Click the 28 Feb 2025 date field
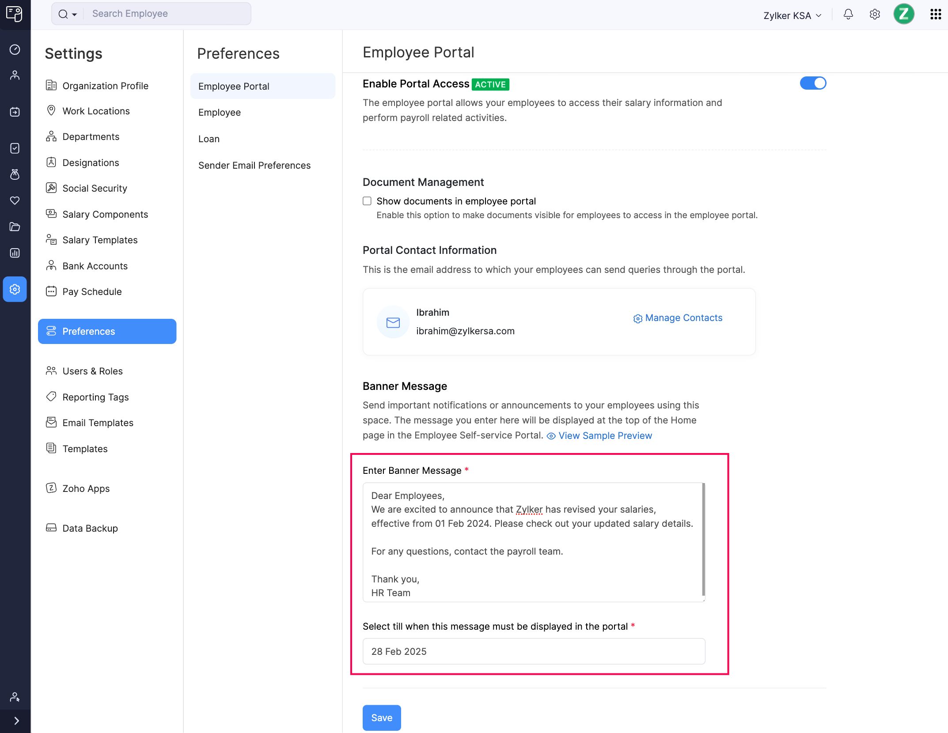Screen dimensions: 948x733 [533, 651]
